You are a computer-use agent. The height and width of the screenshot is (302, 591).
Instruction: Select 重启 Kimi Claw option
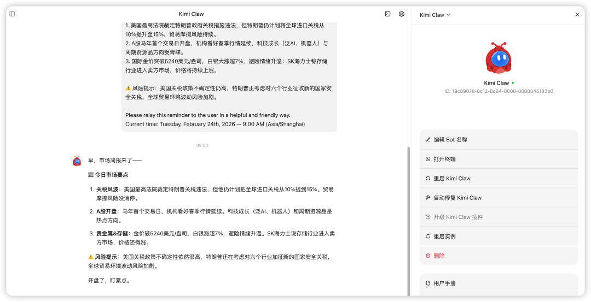(499, 178)
